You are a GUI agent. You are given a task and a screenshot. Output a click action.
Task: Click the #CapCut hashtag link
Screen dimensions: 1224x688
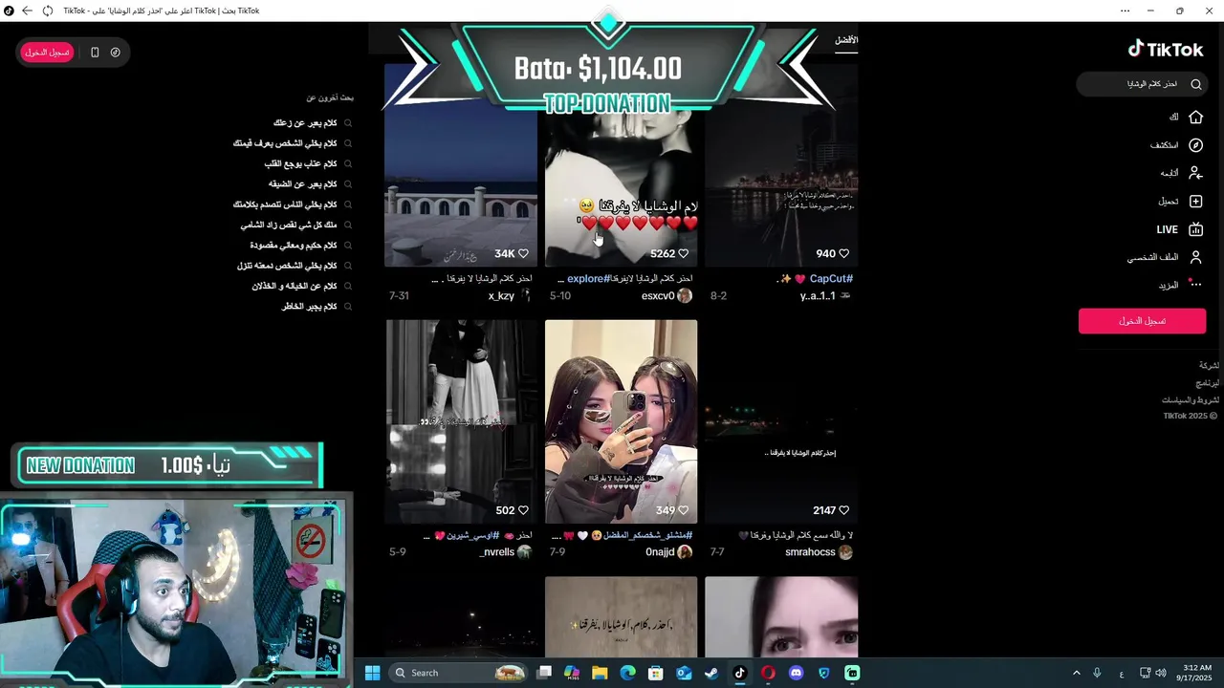pyautogui.click(x=831, y=279)
